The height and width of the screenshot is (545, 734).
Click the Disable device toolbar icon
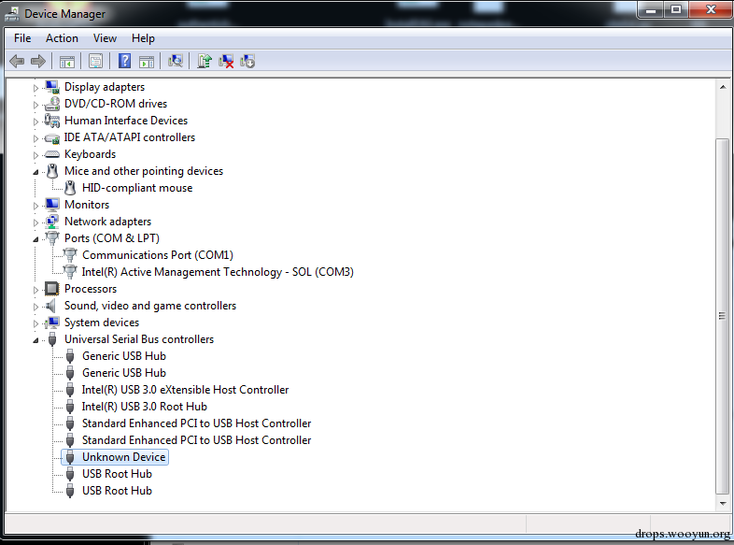(247, 61)
